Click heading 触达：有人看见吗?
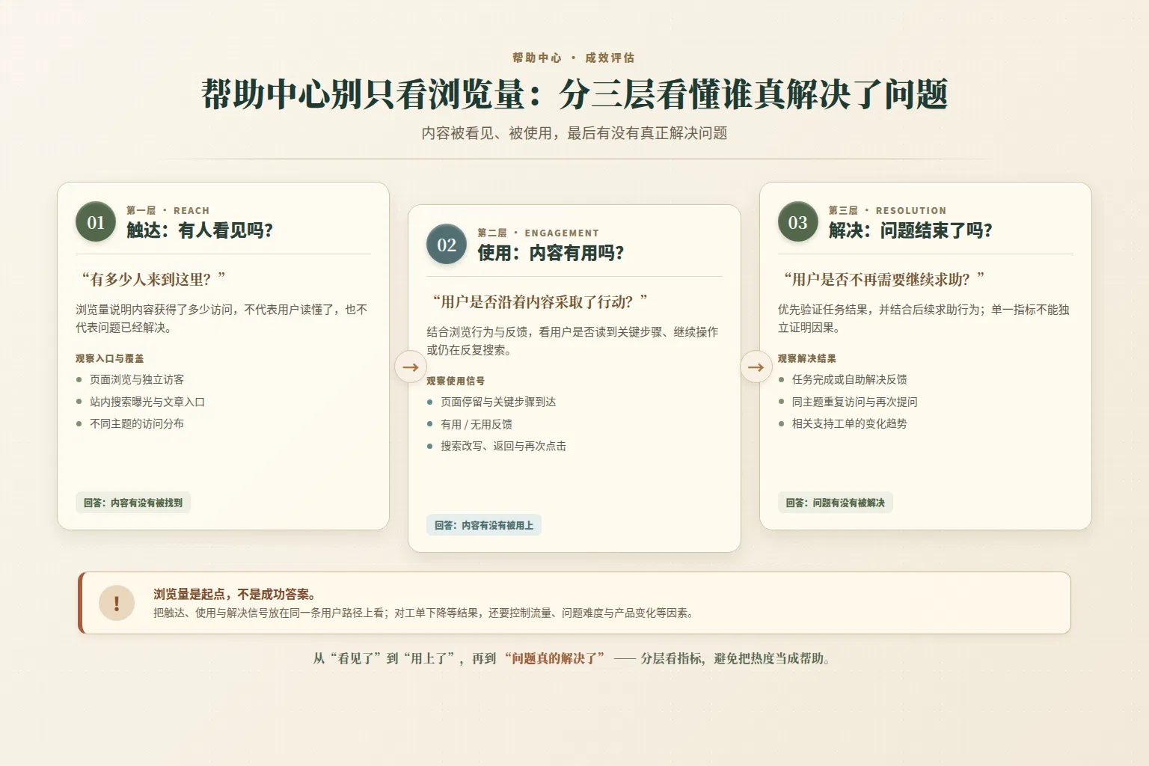The image size is (1149, 766). (x=200, y=230)
